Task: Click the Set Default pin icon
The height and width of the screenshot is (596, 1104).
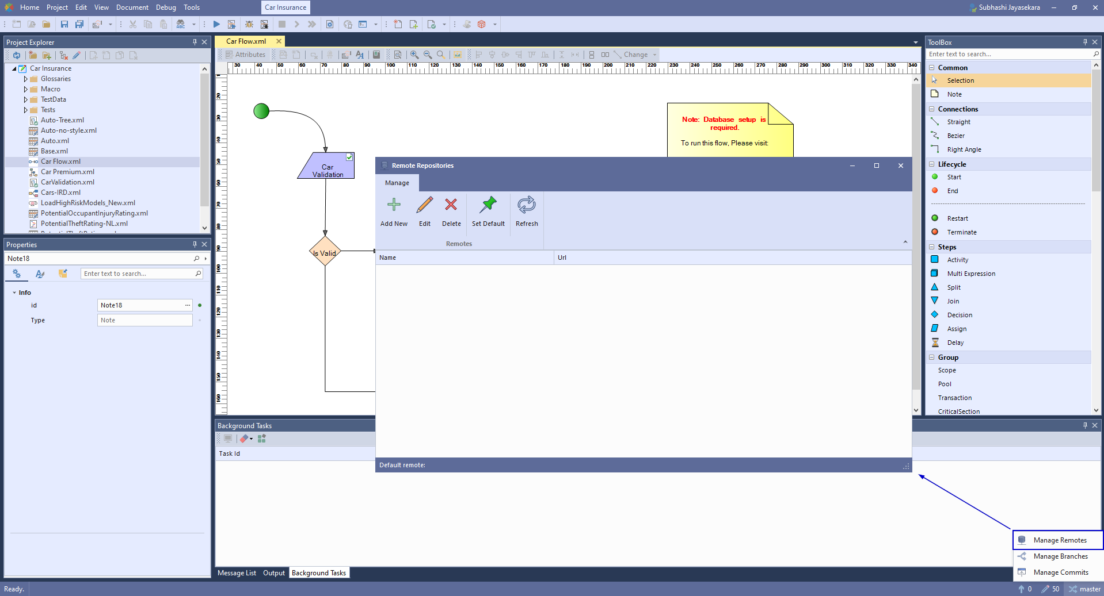Action: (488, 205)
